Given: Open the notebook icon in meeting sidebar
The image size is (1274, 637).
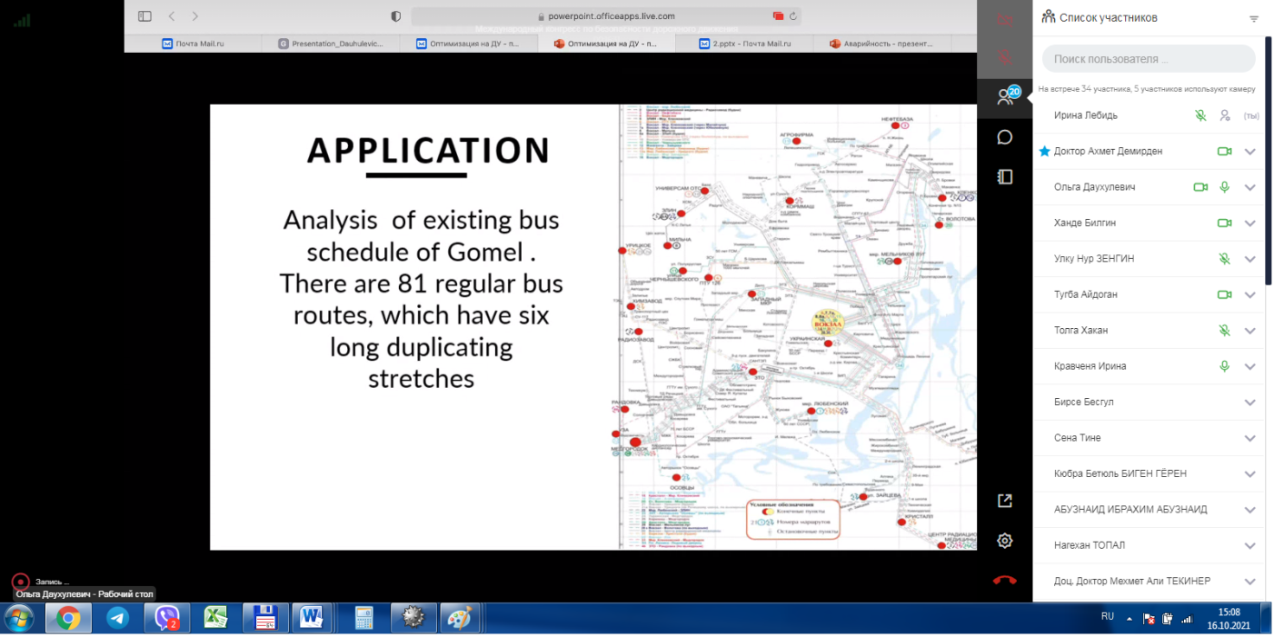Looking at the screenshot, I should click(x=1004, y=176).
